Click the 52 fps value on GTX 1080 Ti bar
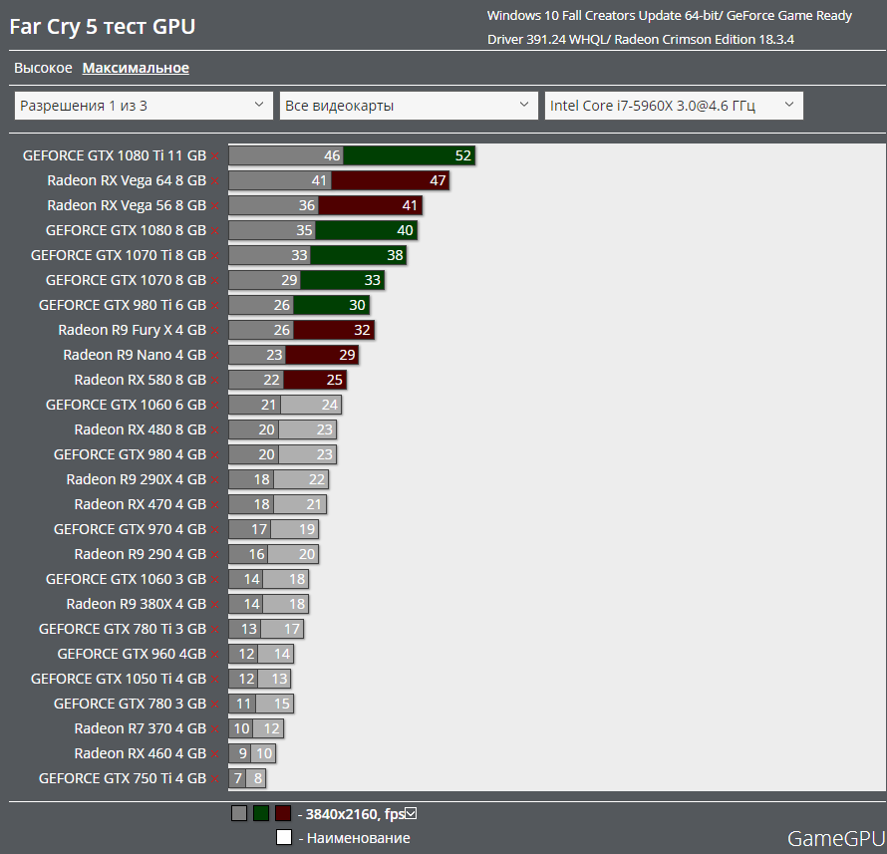Screen dimensions: 887x854 [462, 155]
